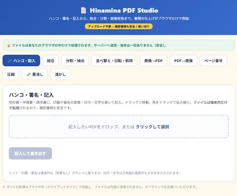This screenshot has width=237, height=196.
Task: Click the document icon beside Hinamina PDF Studio
Action: [x=83, y=10]
